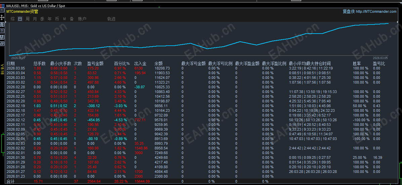Click the 盈亏金额 column header
The image size is (402, 185).
coord(95,63)
